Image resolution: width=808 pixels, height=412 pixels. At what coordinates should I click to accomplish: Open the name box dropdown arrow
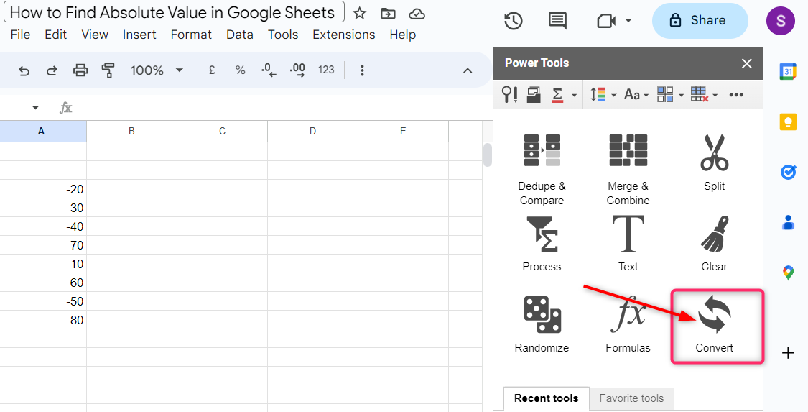[35, 108]
